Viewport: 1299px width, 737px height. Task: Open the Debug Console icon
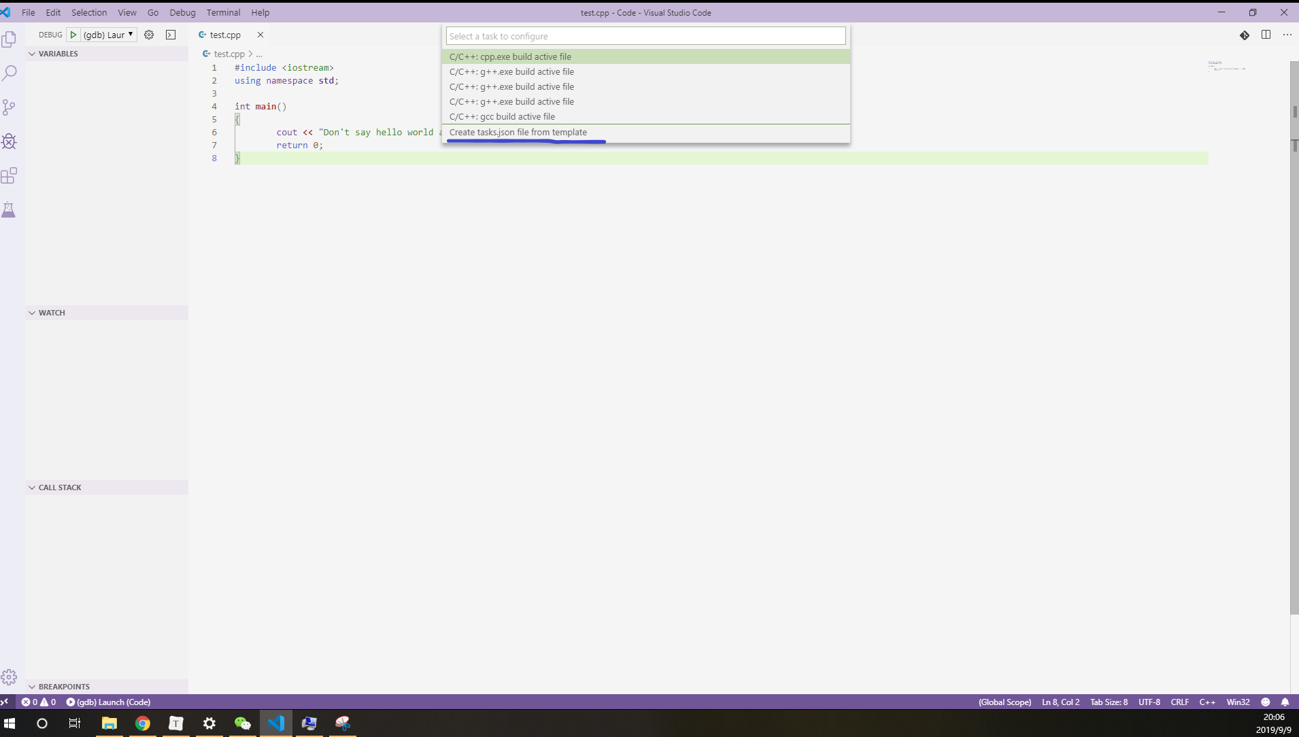point(171,35)
